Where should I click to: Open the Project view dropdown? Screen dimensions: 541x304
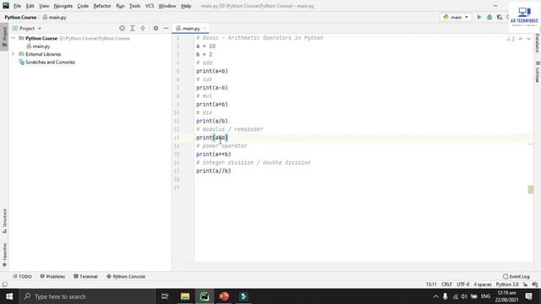(x=27, y=28)
